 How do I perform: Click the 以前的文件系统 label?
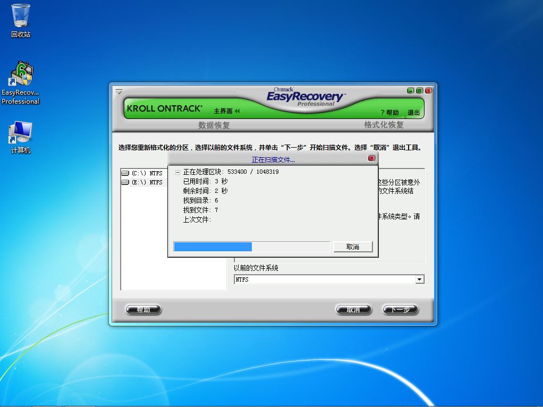(x=256, y=268)
